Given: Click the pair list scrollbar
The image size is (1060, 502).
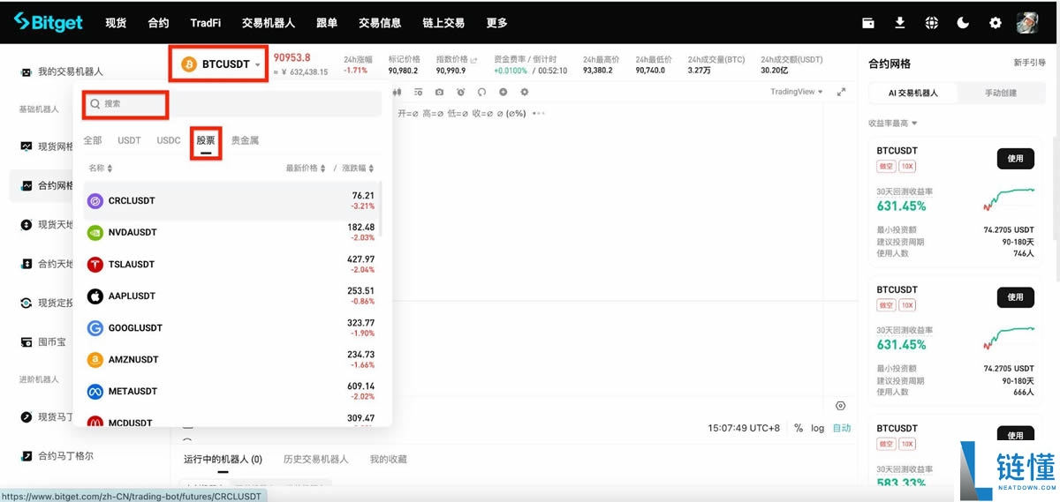Looking at the screenshot, I should tap(382, 207).
